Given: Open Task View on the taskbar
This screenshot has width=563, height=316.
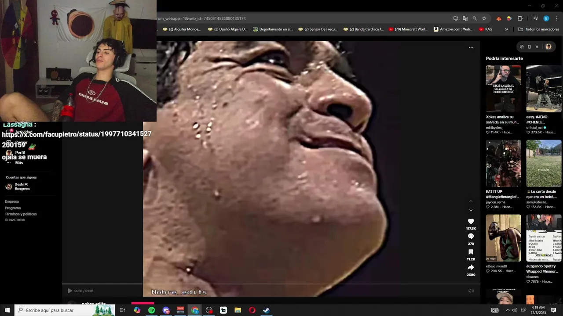Looking at the screenshot, I should pyautogui.click(x=122, y=310).
